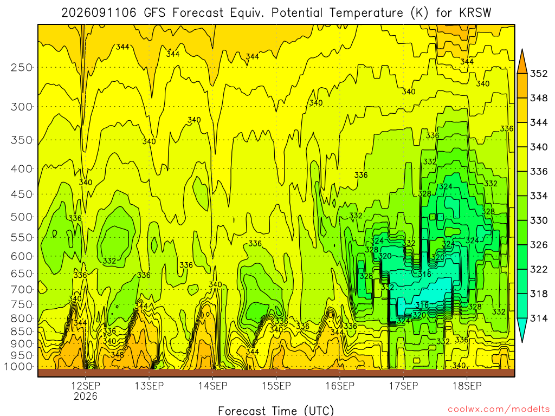
Task: Click the 17SEP time axis label
Action: [403, 386]
